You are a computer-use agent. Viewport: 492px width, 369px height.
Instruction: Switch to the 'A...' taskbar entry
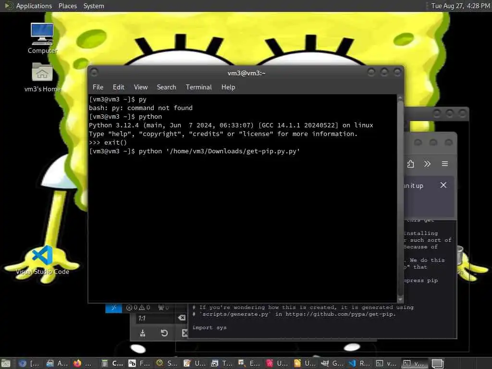tap(57, 363)
